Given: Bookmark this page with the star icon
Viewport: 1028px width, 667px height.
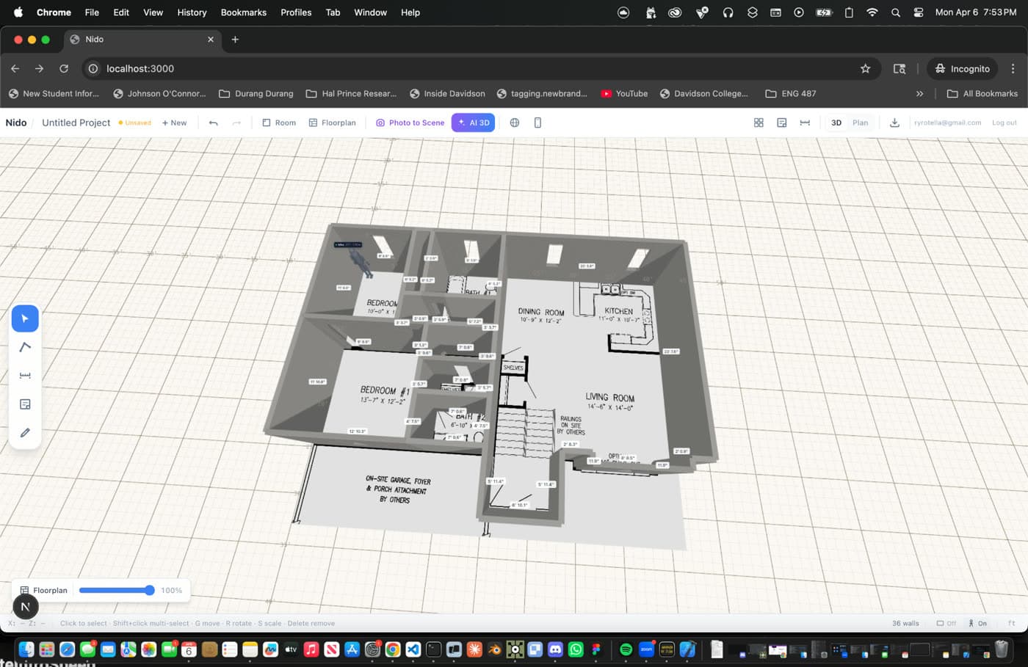Looking at the screenshot, I should (865, 68).
